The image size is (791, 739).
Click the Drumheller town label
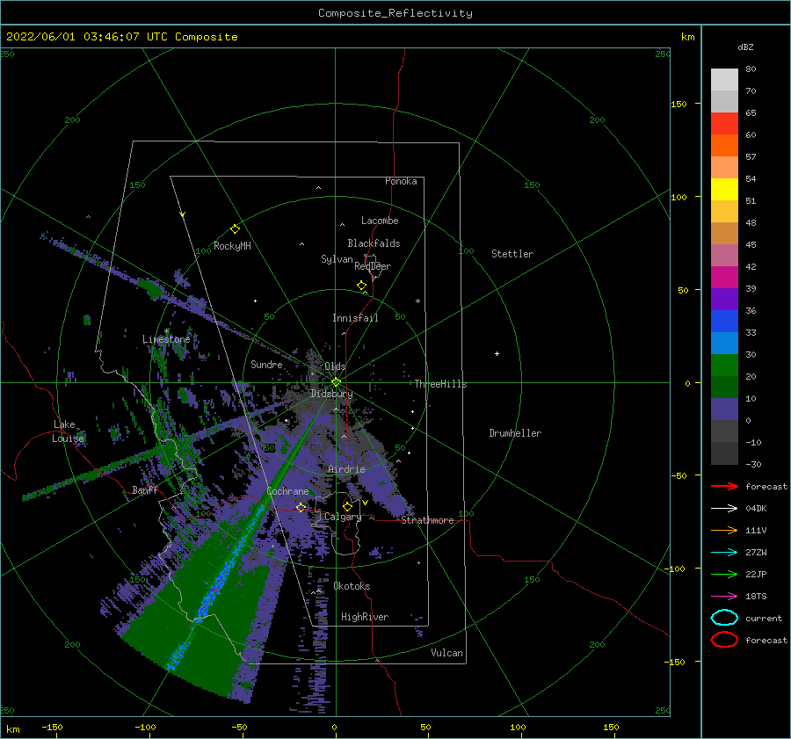515,433
